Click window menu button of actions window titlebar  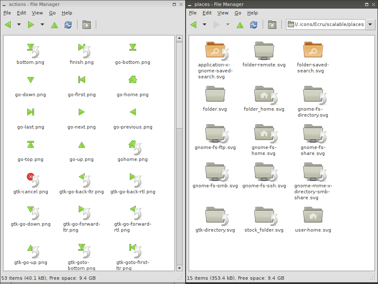click(x=4, y=5)
